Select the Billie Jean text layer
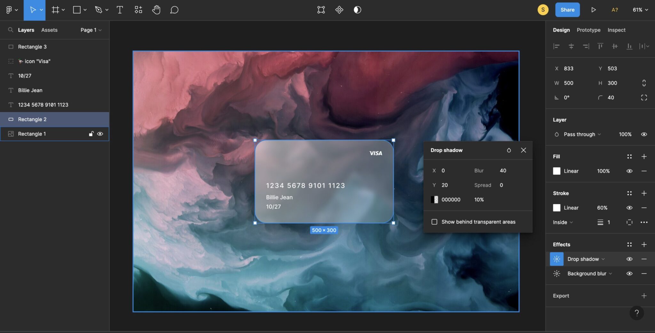The height and width of the screenshot is (333, 655). point(30,90)
